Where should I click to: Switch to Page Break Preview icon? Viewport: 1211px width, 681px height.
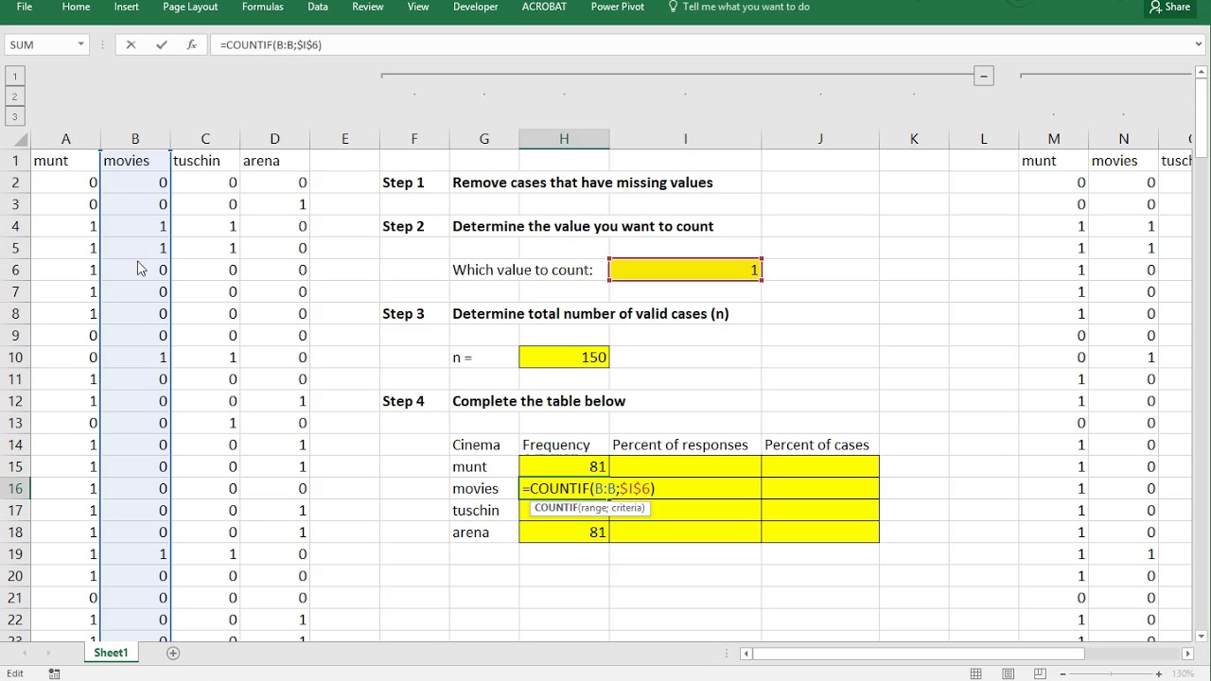click(1041, 673)
